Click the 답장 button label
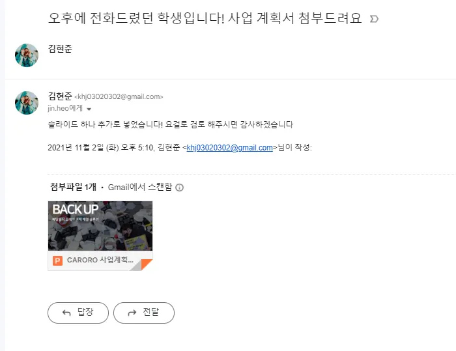 [85, 312]
